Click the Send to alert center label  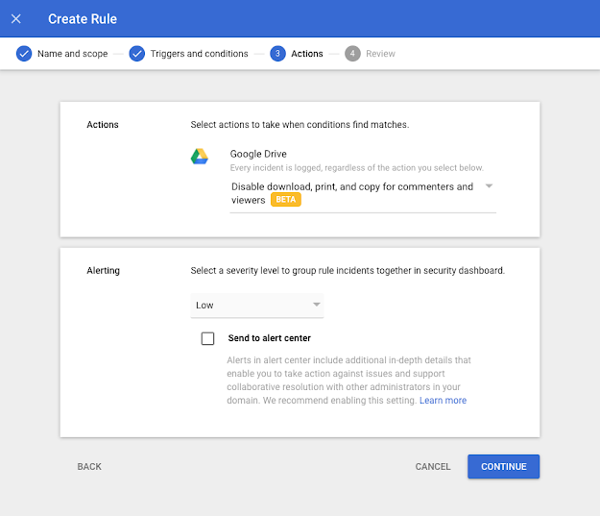click(x=270, y=338)
